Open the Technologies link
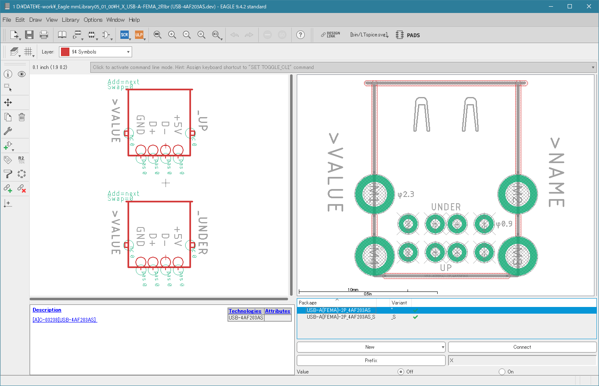Screen dimensions: 599x386 pos(245,311)
